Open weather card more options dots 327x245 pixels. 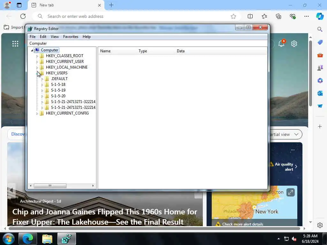[x=293, y=150]
